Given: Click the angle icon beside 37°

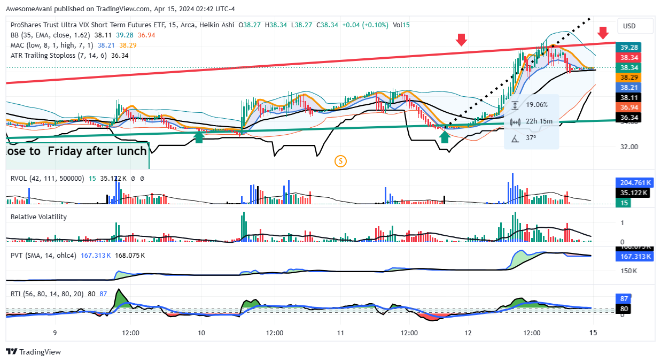Looking at the screenshot, I should [515, 138].
